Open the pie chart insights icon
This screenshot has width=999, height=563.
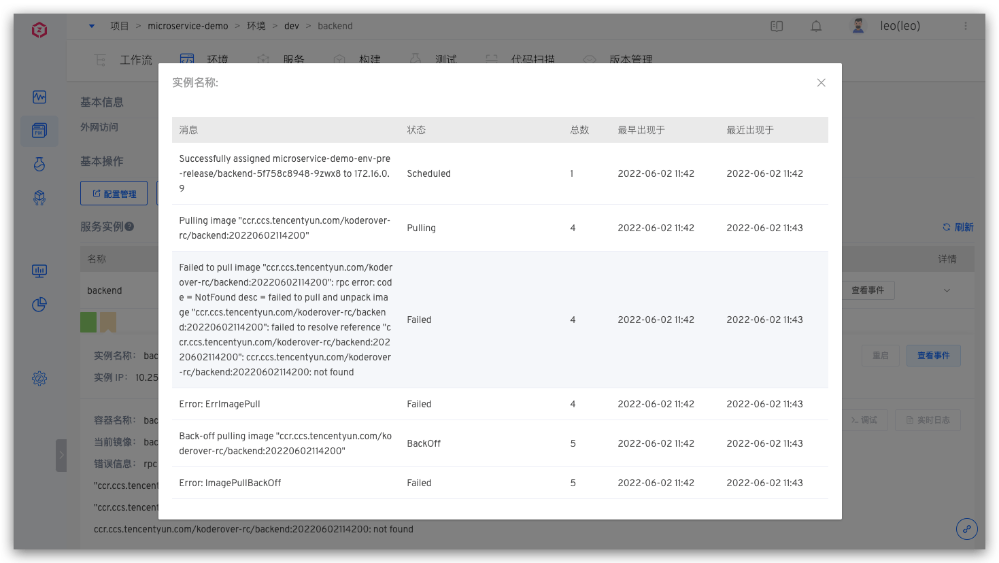coord(39,305)
